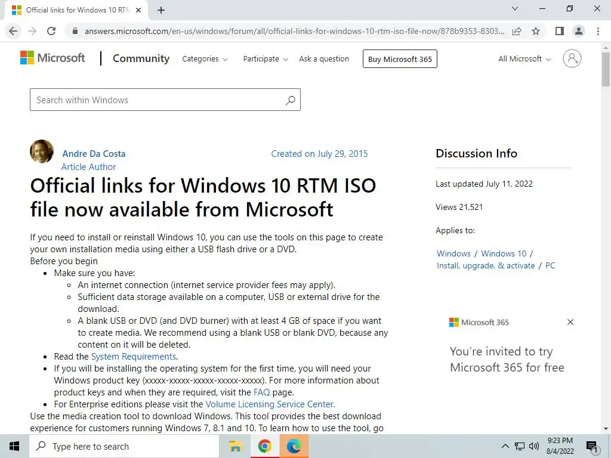
Task: Click the address bar URL
Action: [x=294, y=31]
